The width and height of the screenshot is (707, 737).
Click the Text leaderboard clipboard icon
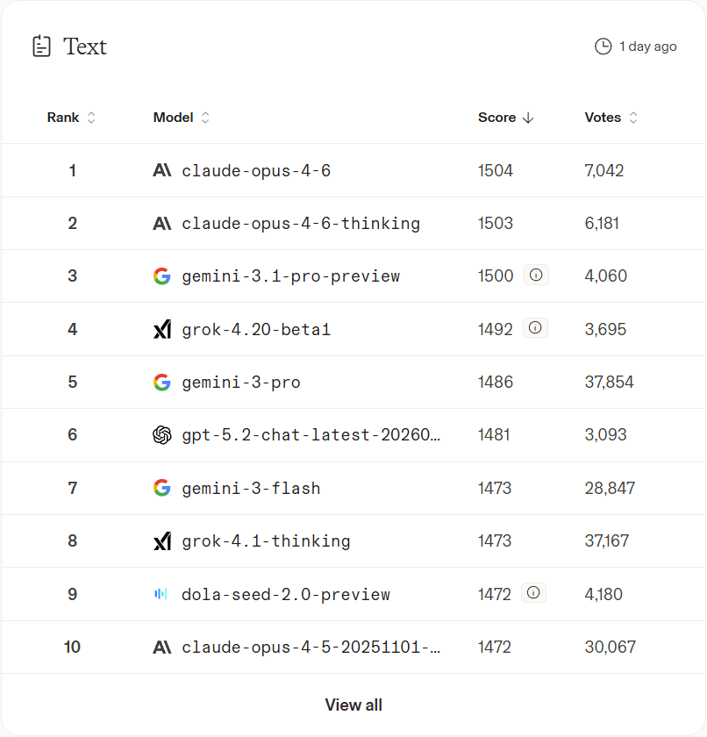pyautogui.click(x=41, y=47)
